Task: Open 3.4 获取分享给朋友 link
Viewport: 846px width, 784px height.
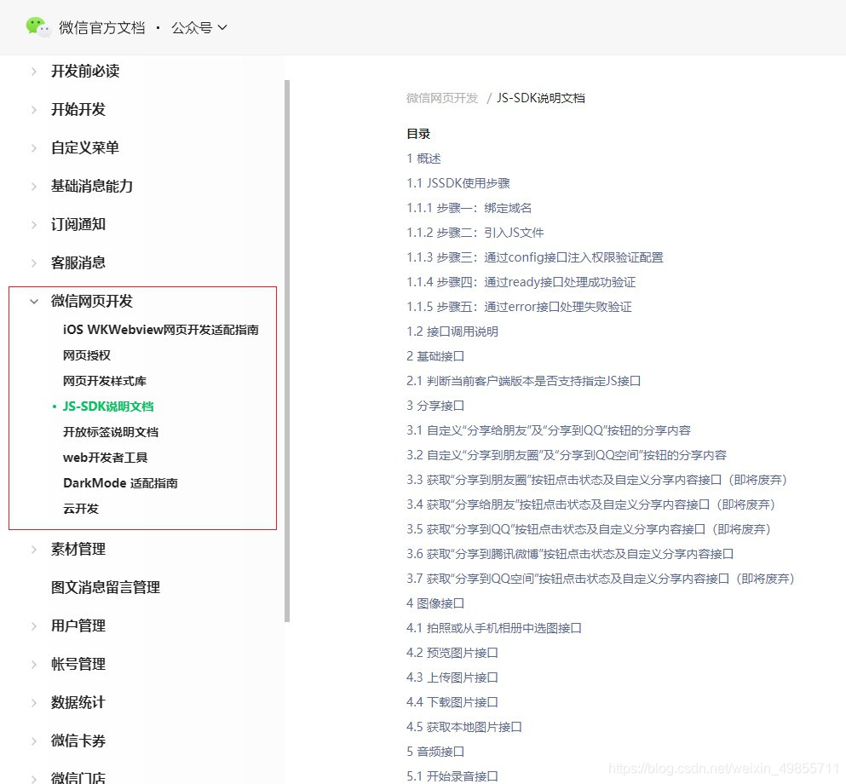Action: pyautogui.click(x=591, y=504)
